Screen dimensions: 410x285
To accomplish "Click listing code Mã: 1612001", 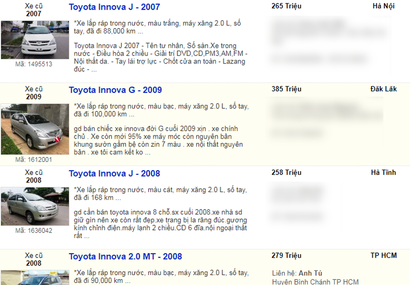I will [34, 160].
